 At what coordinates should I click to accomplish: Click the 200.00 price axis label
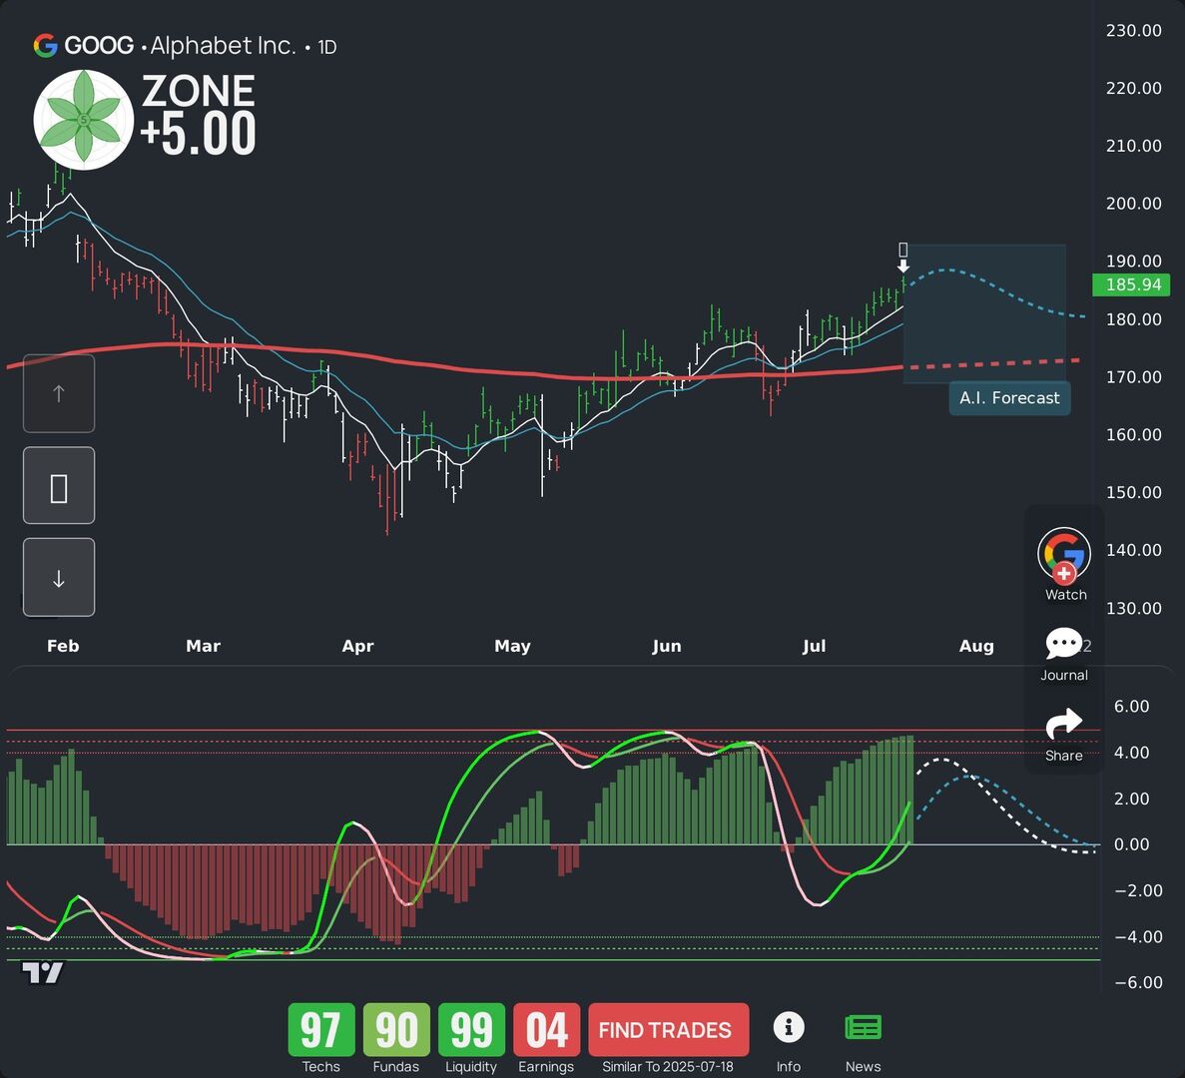click(1134, 204)
